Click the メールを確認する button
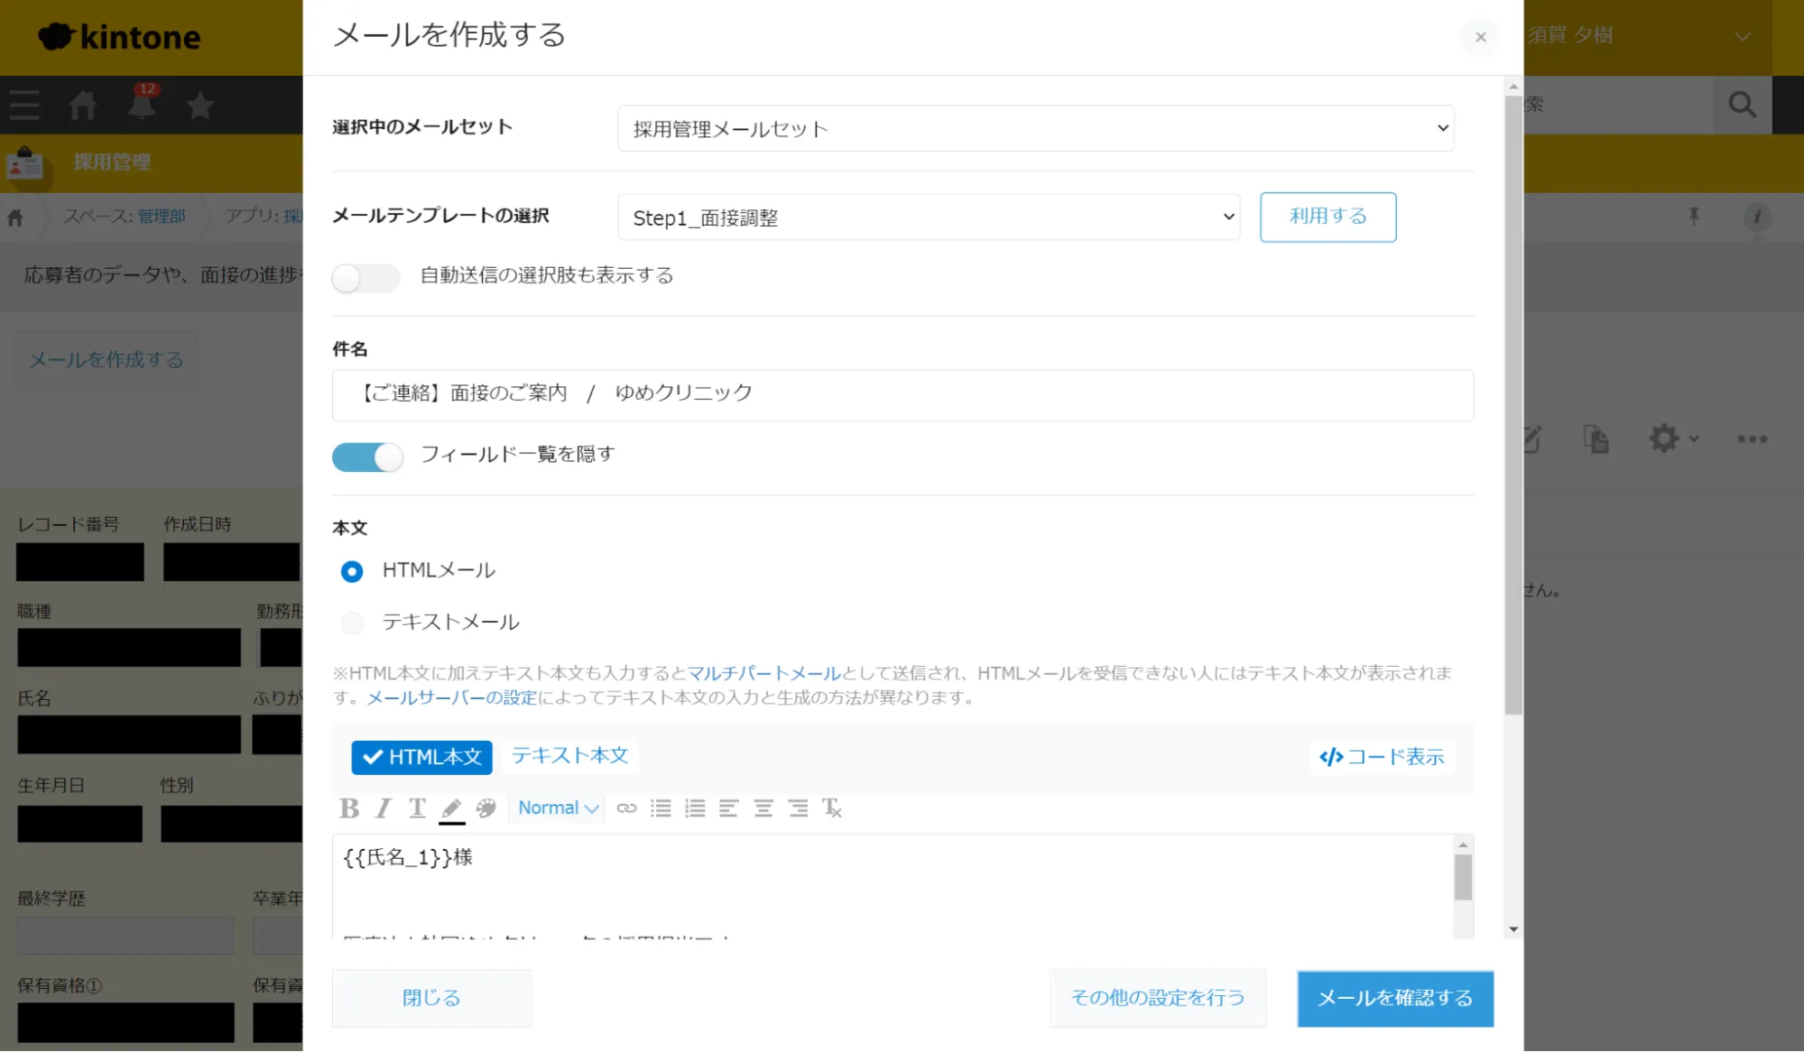This screenshot has height=1052, width=1804. click(x=1394, y=998)
